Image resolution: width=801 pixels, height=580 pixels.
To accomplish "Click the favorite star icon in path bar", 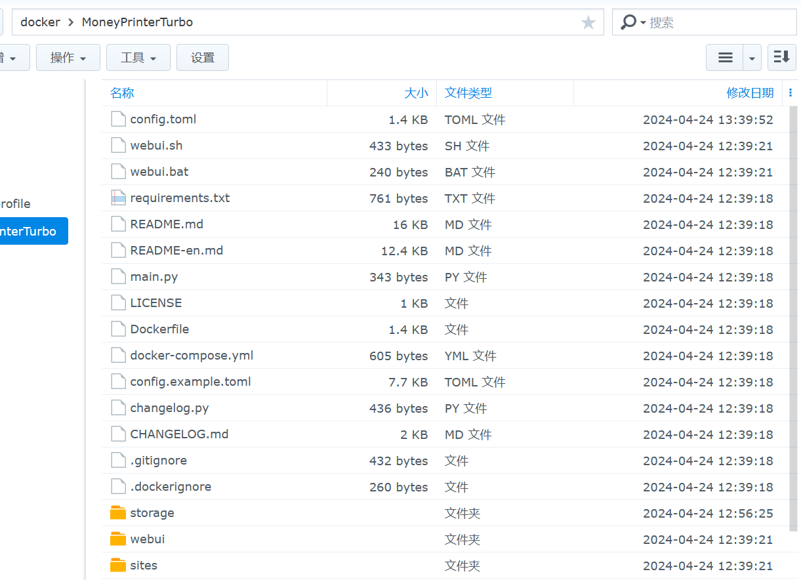I will 588,23.
